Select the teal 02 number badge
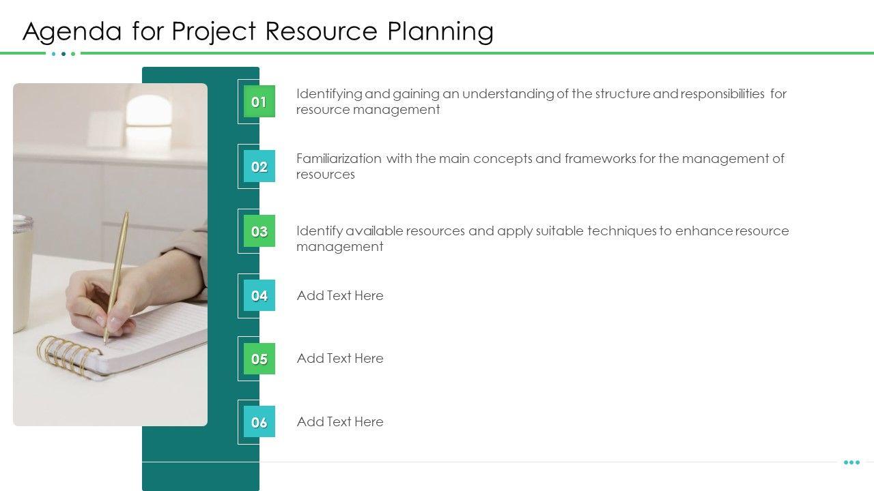 tap(259, 166)
